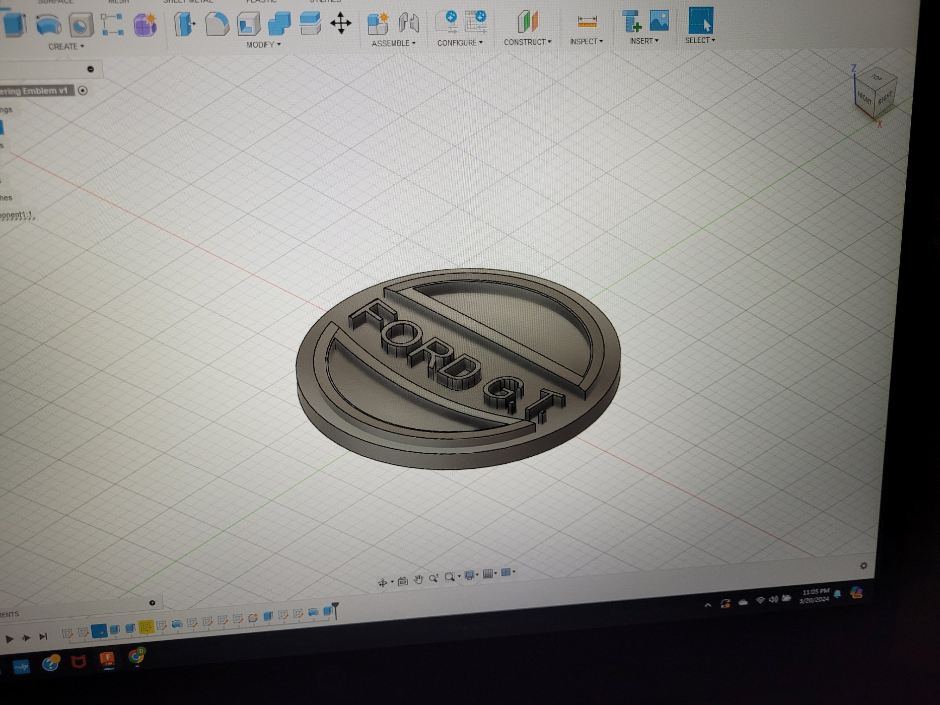Select the Fillet tool in Modify

[217, 23]
